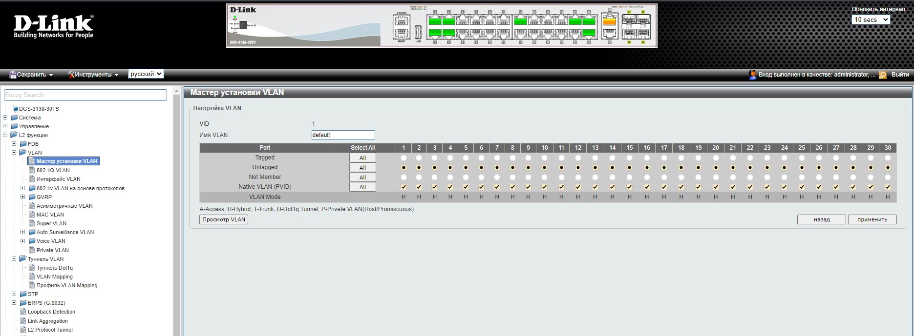
Task: Click the orange port on switch panel
Action: tap(609, 21)
